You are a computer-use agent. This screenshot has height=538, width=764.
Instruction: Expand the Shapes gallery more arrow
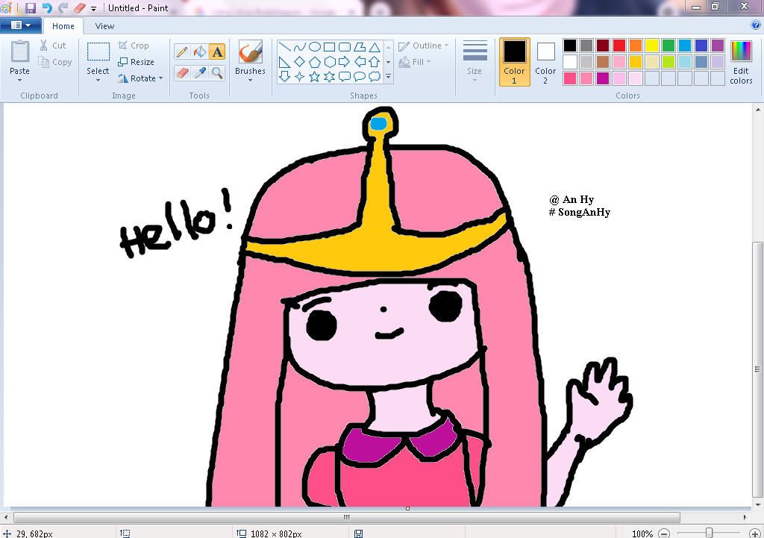pyautogui.click(x=388, y=77)
